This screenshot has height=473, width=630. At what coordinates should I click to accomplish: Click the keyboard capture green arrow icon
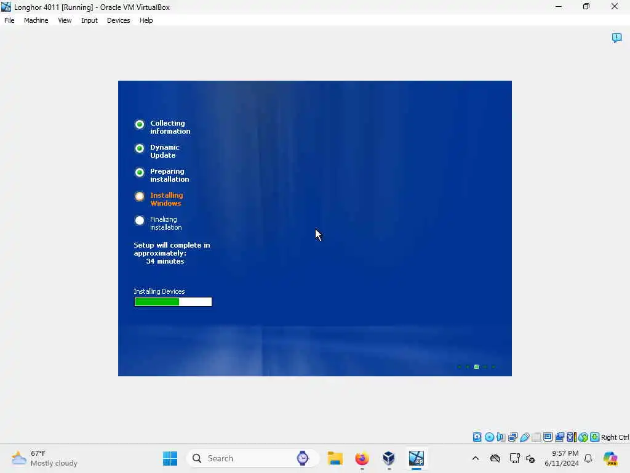(x=595, y=437)
